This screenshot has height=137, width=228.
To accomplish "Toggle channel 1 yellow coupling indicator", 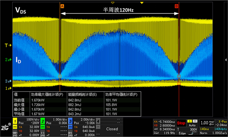I will pyautogui.click(x=15, y=127).
